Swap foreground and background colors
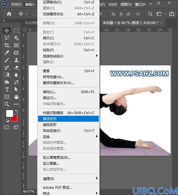The image size is (178, 195). click(16, 111)
